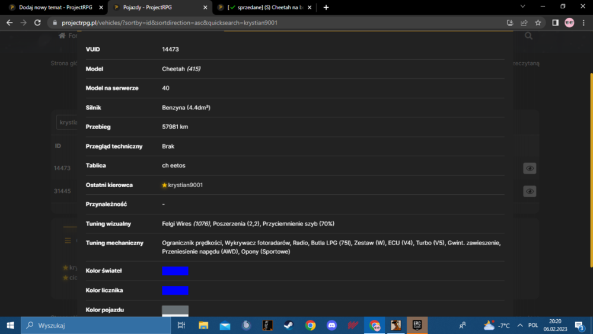Click the address bar URL

(x=170, y=23)
